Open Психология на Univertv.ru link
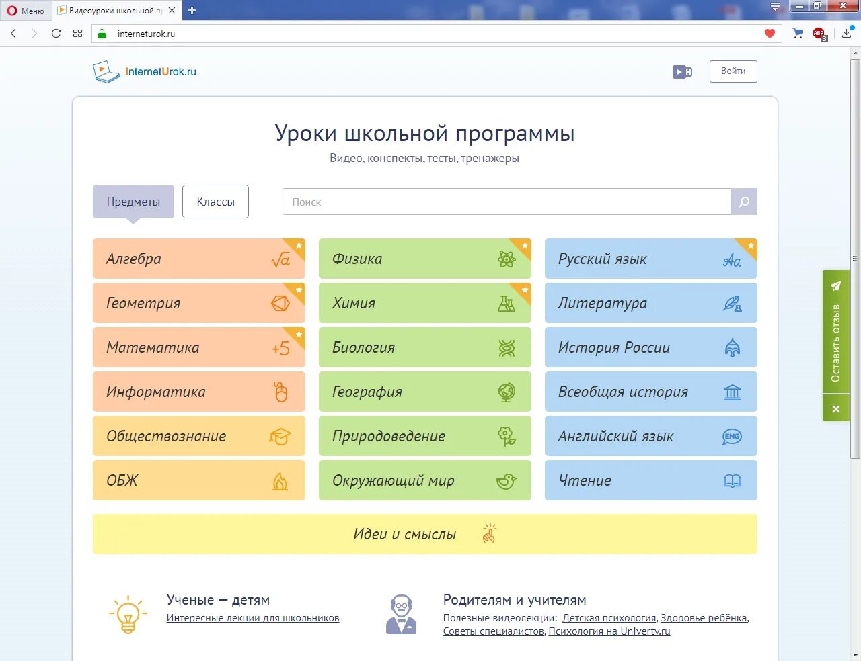The height and width of the screenshot is (661, 861). point(609,631)
